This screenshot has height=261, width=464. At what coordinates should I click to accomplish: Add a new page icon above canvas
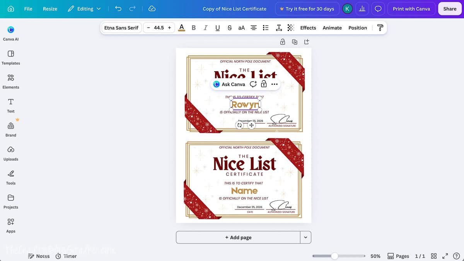[x=307, y=42]
